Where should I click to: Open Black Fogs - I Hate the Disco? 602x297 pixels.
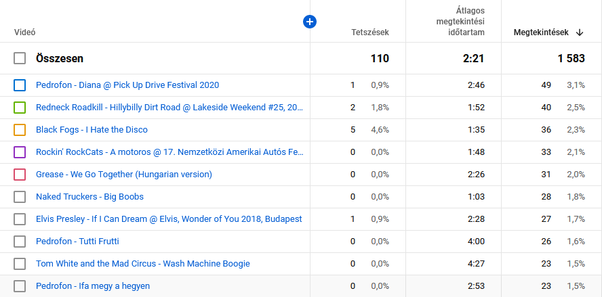(x=92, y=130)
